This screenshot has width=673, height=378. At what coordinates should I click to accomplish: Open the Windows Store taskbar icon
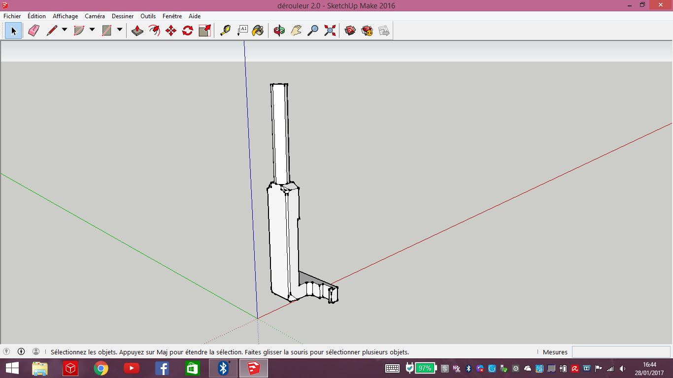(x=192, y=368)
